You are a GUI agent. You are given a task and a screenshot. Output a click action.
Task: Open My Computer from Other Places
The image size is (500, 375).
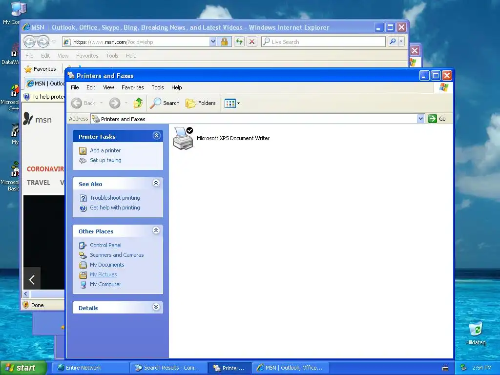(x=105, y=285)
